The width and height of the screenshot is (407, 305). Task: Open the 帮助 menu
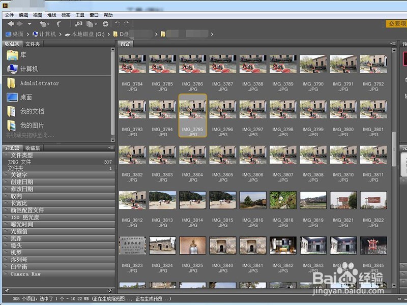[108, 15]
